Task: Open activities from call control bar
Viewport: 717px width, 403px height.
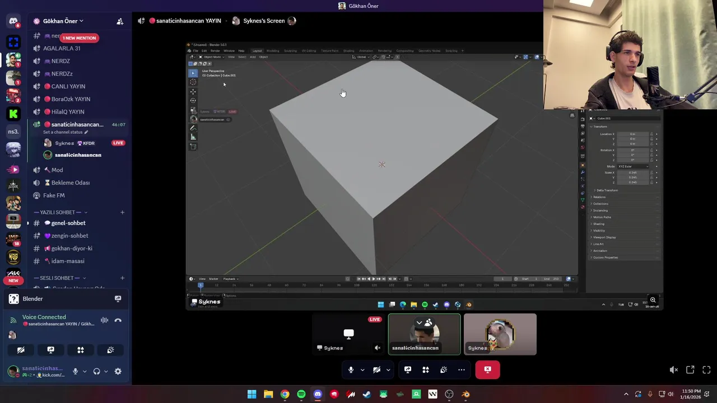Action: pyautogui.click(x=426, y=369)
